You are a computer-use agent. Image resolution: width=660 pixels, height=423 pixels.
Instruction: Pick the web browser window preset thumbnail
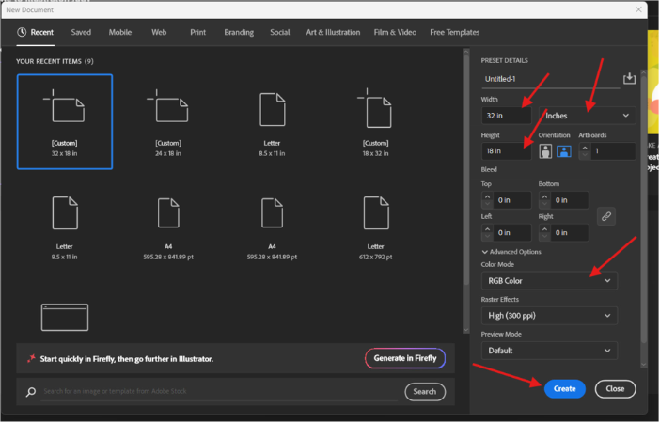(65, 318)
